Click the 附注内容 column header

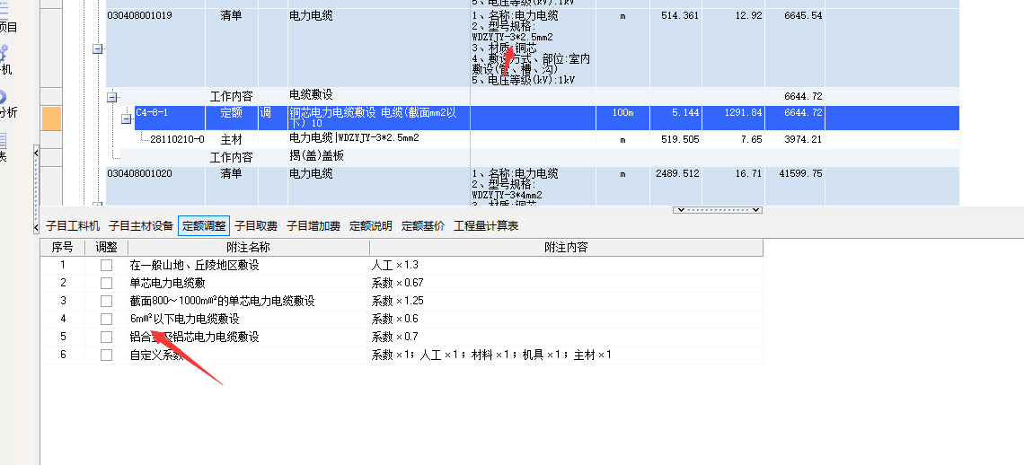(x=566, y=248)
